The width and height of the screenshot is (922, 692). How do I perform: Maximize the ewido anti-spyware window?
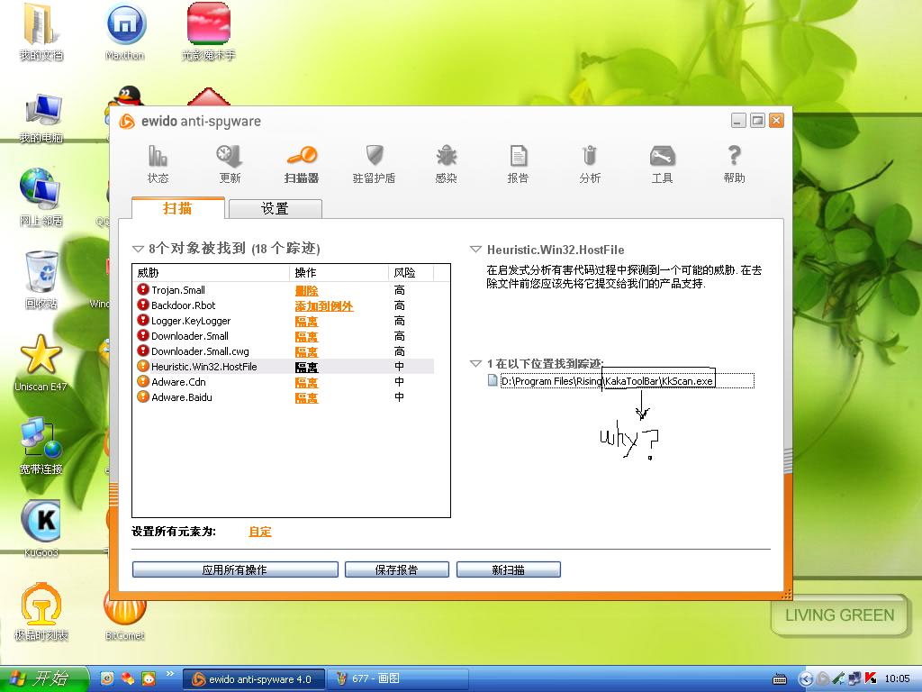click(x=757, y=121)
